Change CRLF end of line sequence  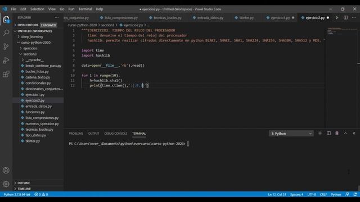[323, 195]
